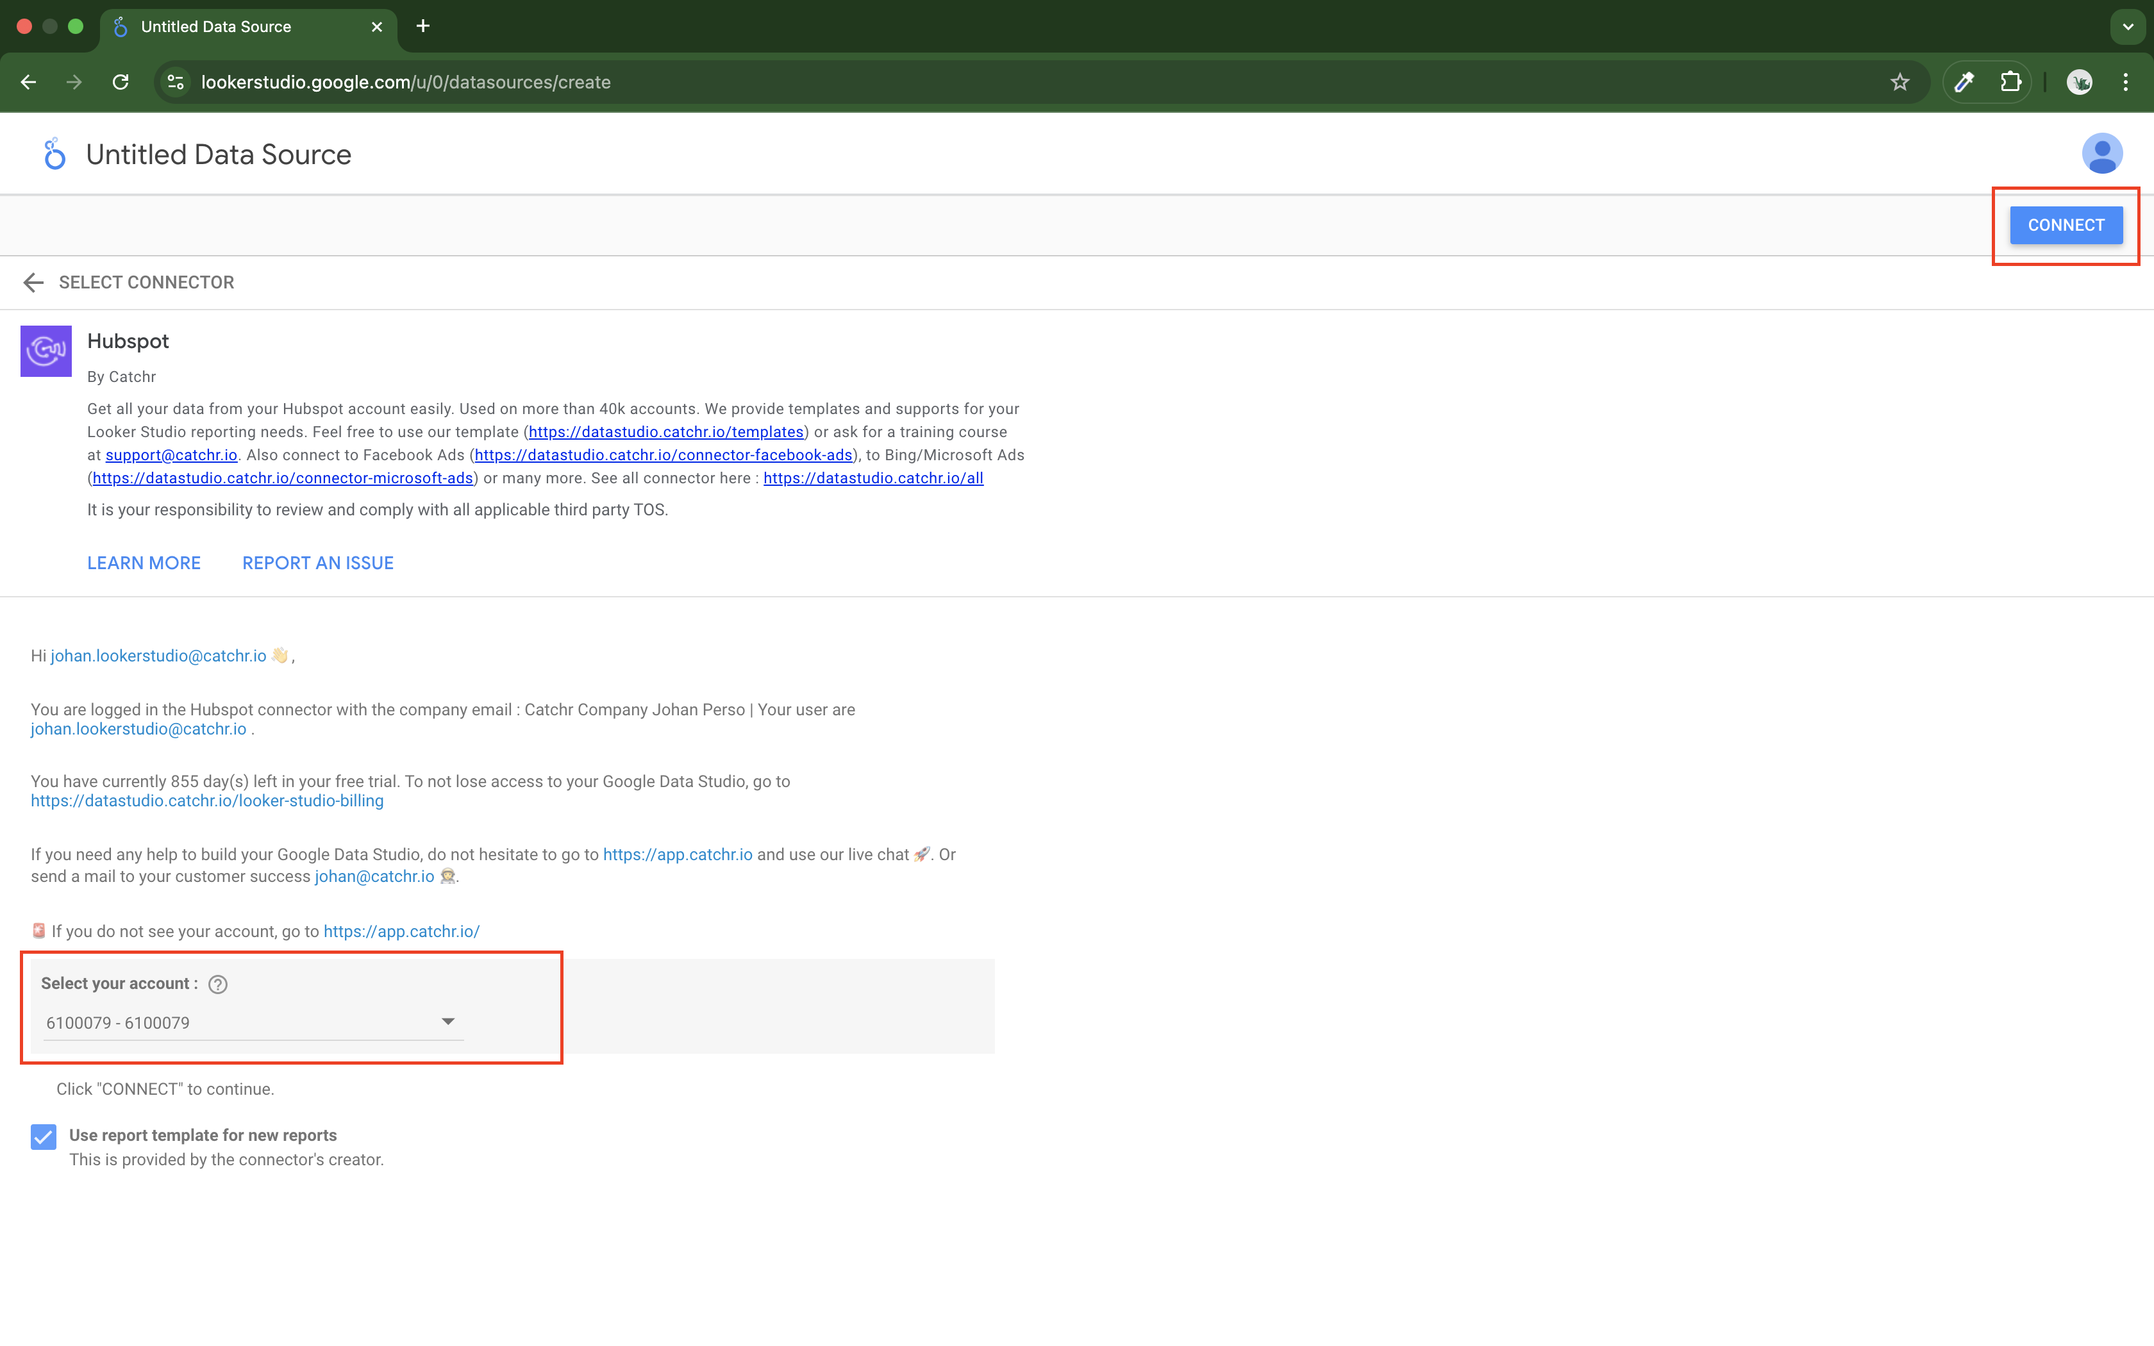2154x1346 pixels.
Task: Open the https://app.catchr.io/ account link
Action: (401, 931)
